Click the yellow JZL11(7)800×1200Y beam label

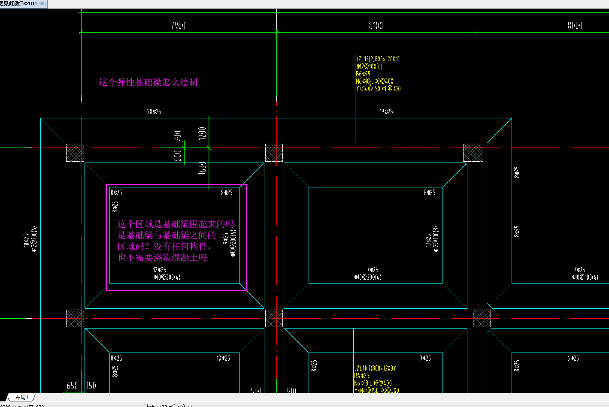pyautogui.click(x=376, y=368)
